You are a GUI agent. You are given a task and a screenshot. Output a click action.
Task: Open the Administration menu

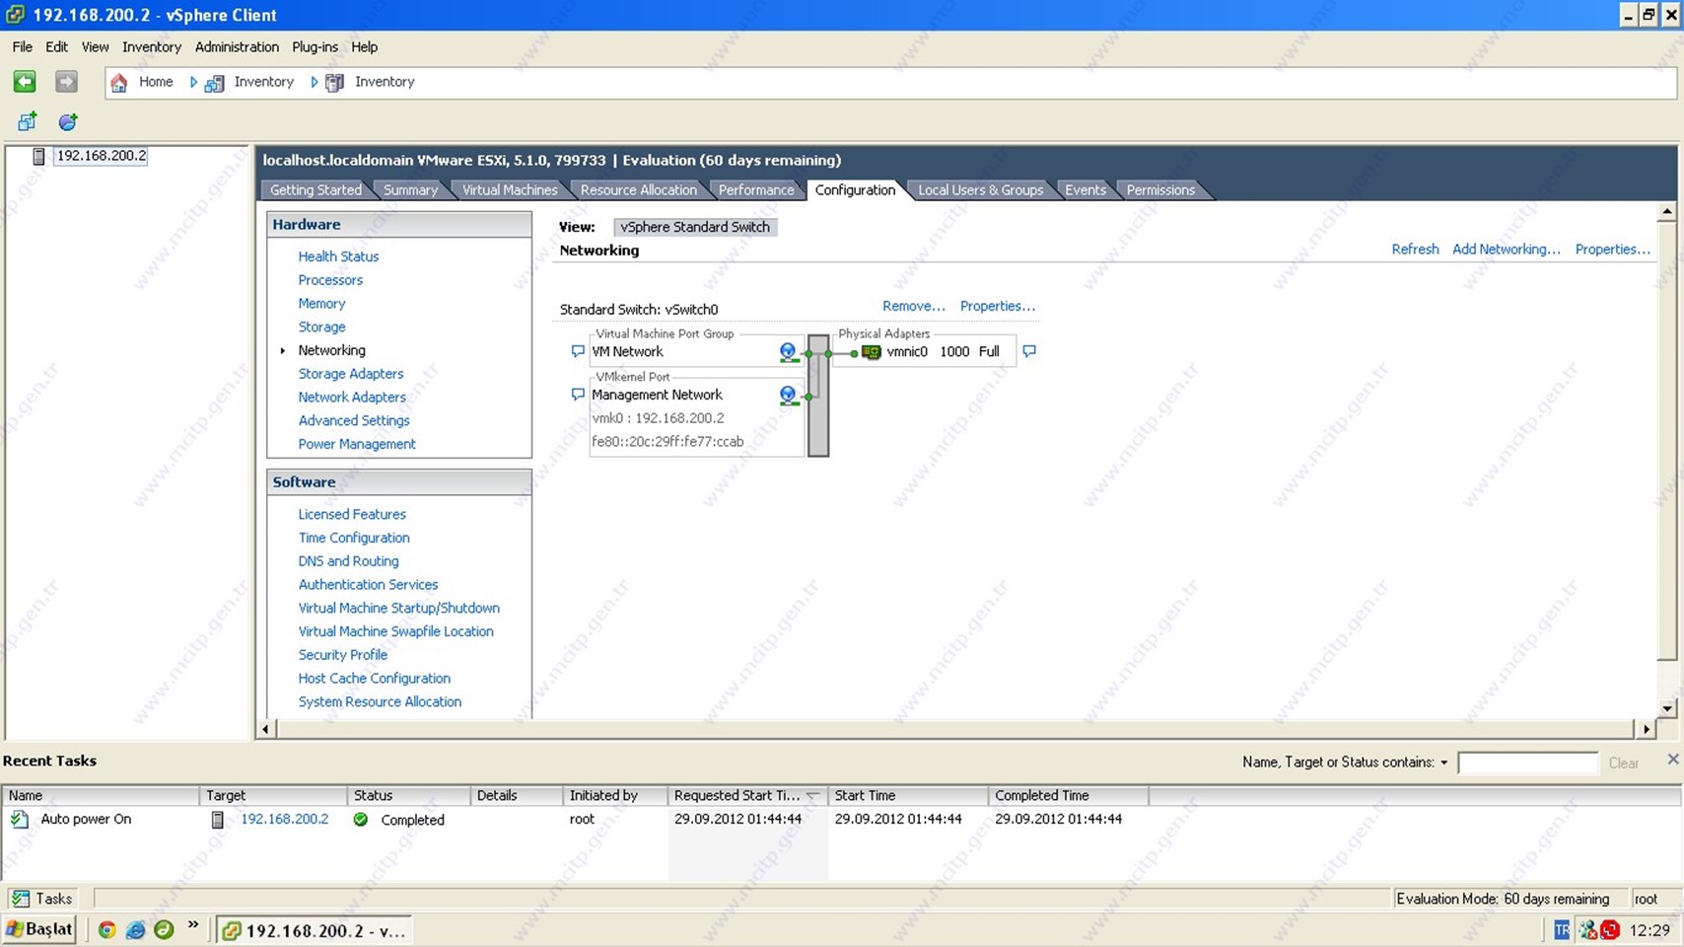[237, 46]
